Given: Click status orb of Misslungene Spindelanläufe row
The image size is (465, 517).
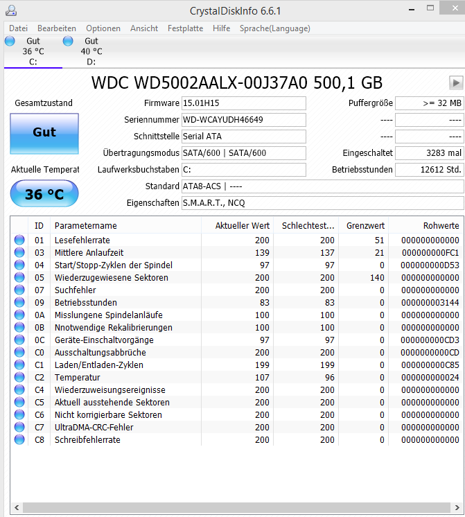Looking at the screenshot, I should 19,315.
